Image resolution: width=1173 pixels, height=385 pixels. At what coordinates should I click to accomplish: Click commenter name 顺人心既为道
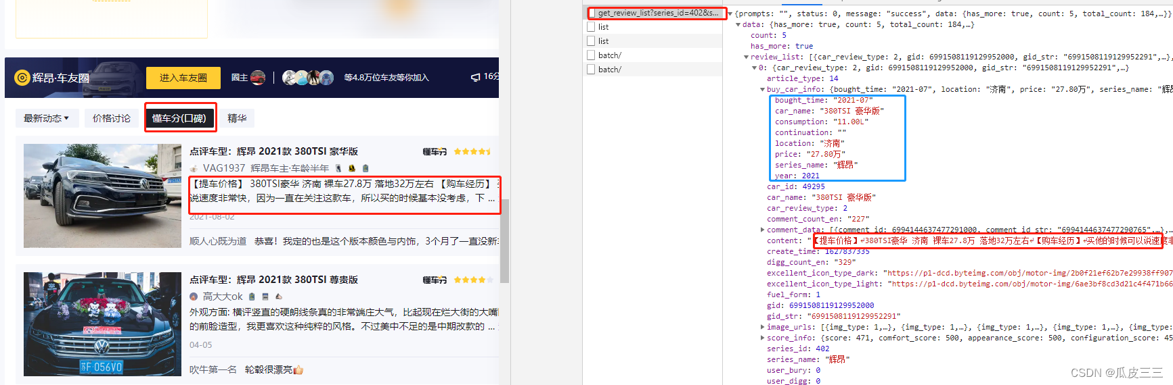coord(218,241)
